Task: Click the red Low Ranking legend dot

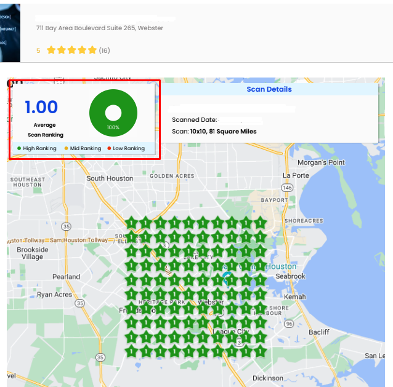Action: 109,148
